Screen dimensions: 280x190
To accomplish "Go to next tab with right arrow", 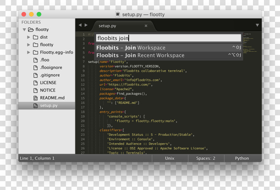I will pos(86,25).
